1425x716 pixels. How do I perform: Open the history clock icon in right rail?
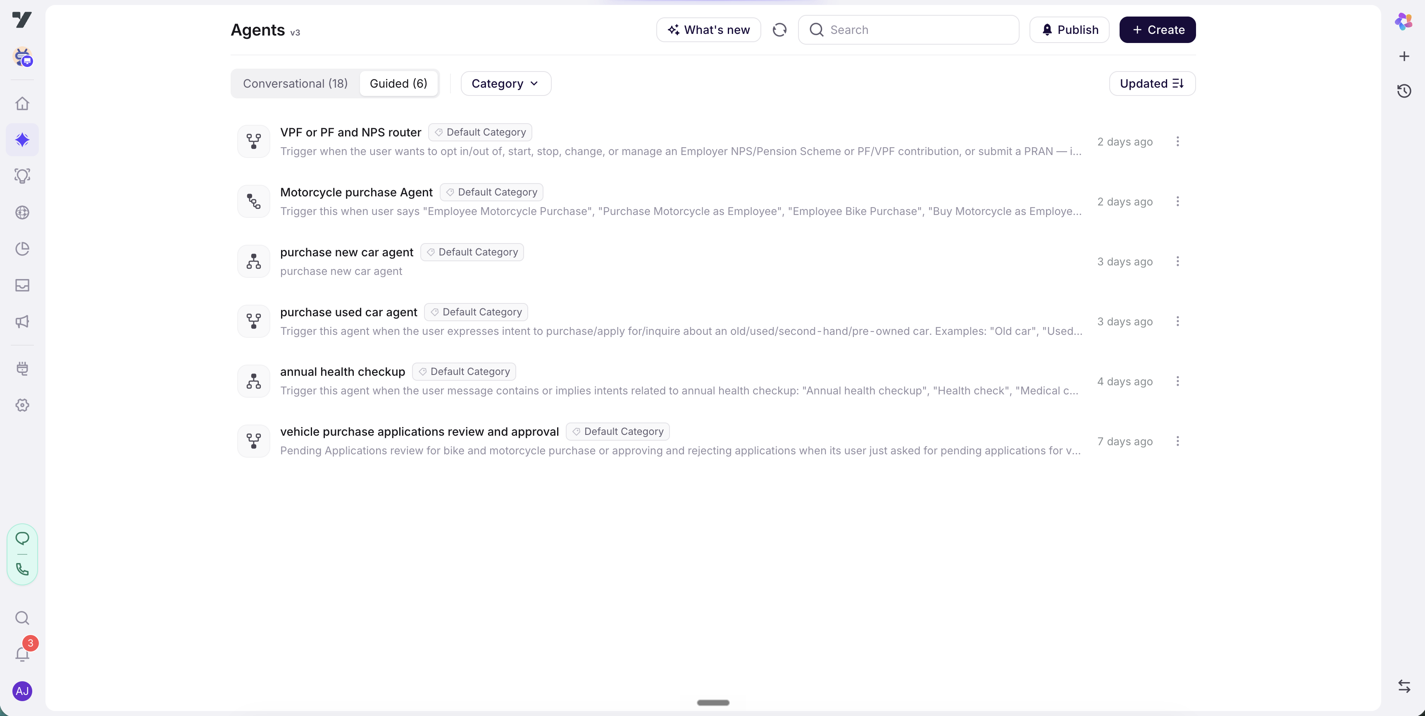coord(1404,91)
